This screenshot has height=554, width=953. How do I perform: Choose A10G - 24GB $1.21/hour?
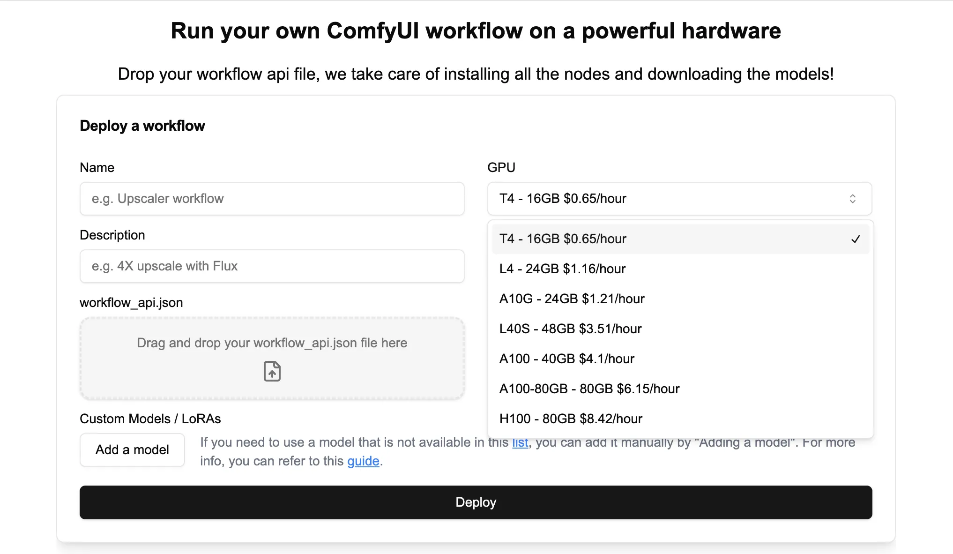pos(680,299)
